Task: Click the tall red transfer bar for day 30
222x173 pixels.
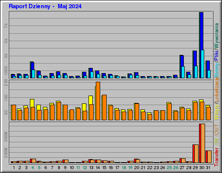Action: pos(200,143)
